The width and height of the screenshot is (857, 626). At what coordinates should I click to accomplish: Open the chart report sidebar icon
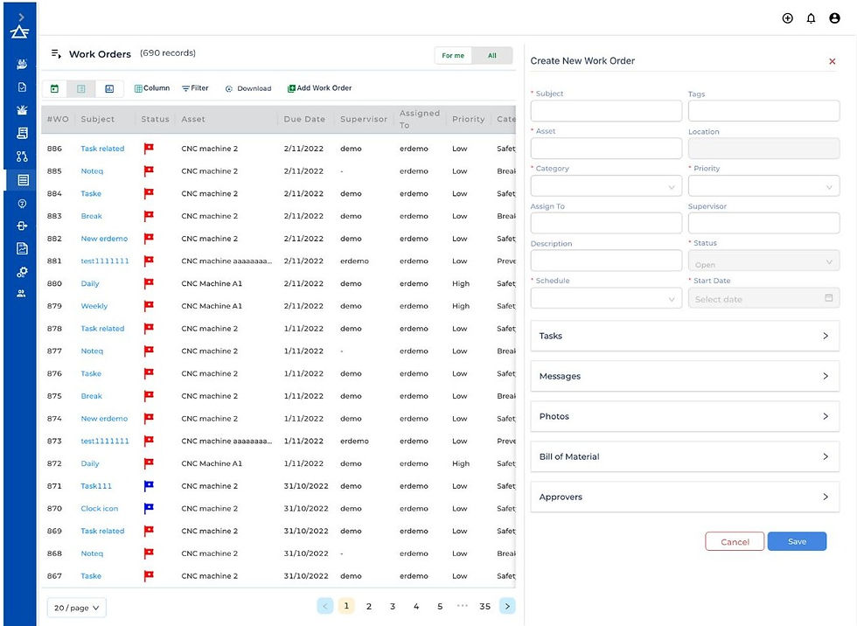pyautogui.click(x=22, y=248)
